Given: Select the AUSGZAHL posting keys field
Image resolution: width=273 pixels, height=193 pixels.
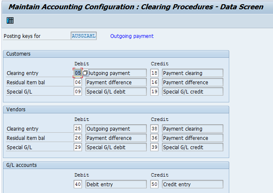Looking at the screenshot, I should point(84,36).
